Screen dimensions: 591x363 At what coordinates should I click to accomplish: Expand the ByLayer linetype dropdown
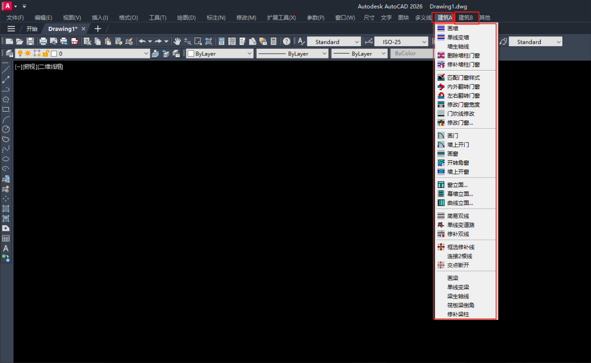coord(324,53)
